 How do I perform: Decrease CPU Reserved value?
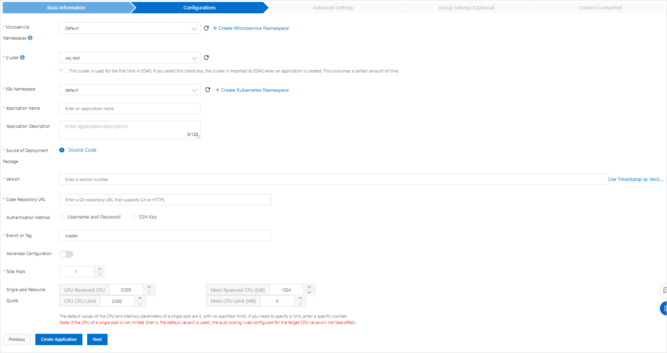pyautogui.click(x=149, y=293)
